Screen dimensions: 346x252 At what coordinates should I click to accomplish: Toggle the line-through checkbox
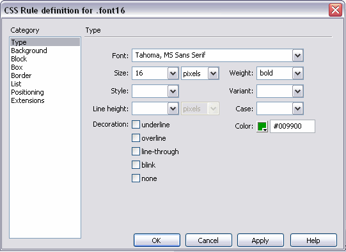pos(136,152)
